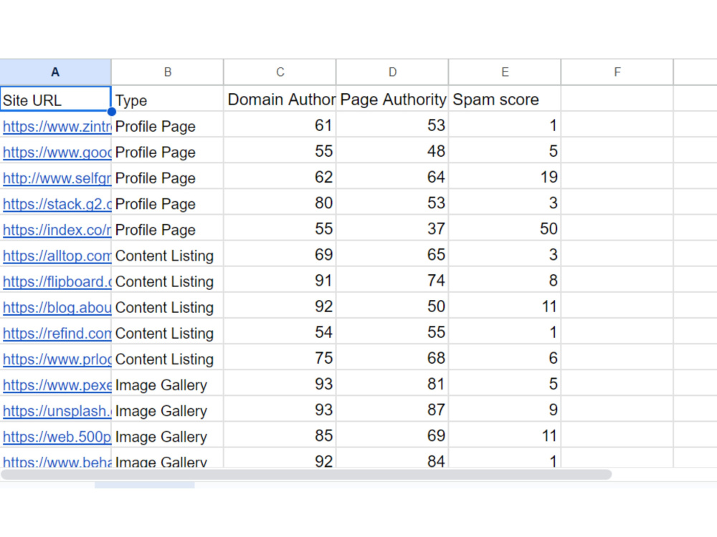This screenshot has width=717, height=537.
Task: Select column E header
Action: click(x=505, y=72)
